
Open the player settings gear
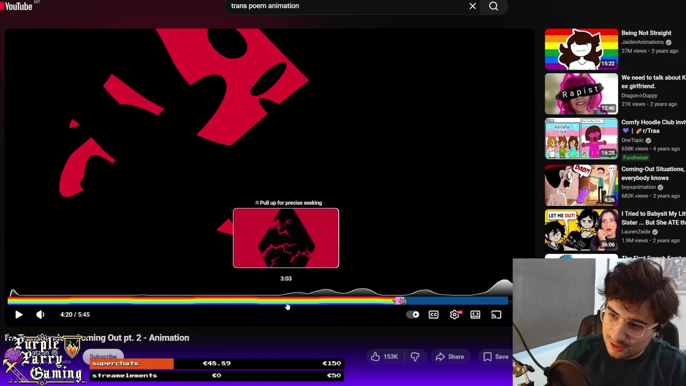[454, 315]
